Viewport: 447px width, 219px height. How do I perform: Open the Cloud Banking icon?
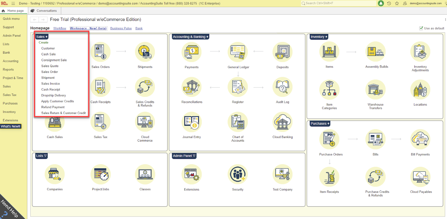(x=282, y=122)
